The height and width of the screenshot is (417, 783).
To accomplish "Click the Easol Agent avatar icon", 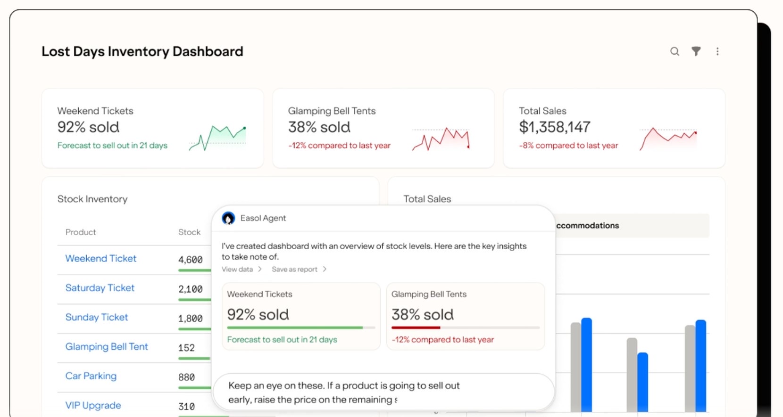I will (x=228, y=218).
